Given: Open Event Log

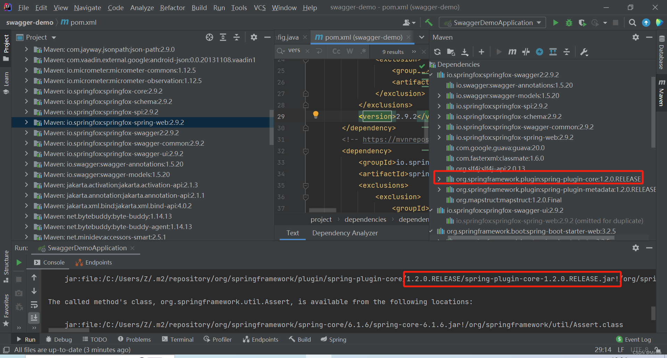Looking at the screenshot, I should click(x=633, y=340).
